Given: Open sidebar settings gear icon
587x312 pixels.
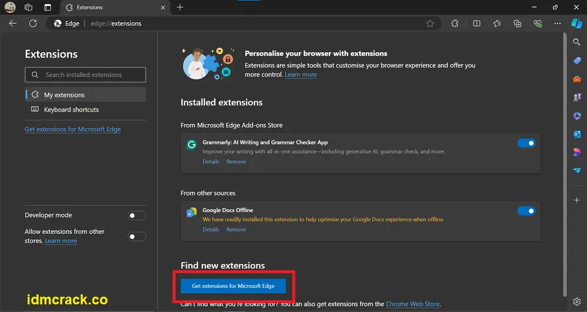Looking at the screenshot, I should (577, 301).
